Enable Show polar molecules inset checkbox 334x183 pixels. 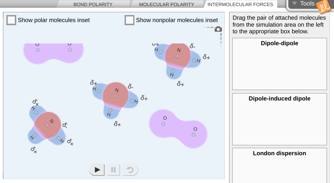click(x=11, y=20)
